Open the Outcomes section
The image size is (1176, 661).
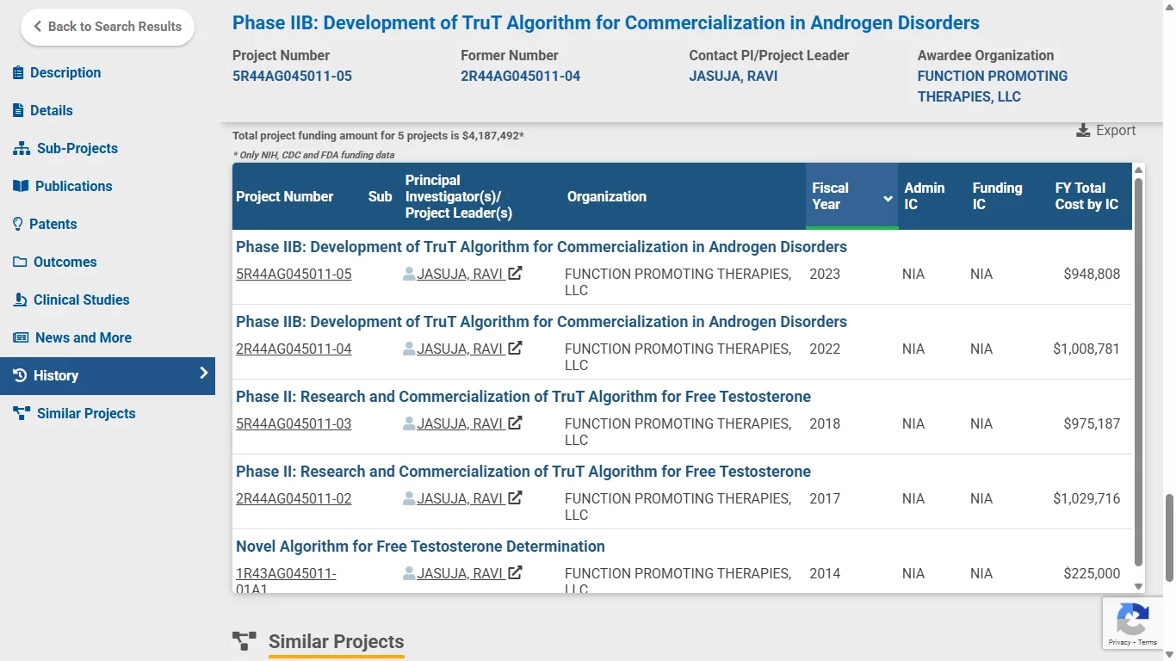click(x=65, y=263)
